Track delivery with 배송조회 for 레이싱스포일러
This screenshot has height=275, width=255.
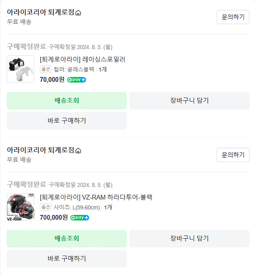(67, 100)
